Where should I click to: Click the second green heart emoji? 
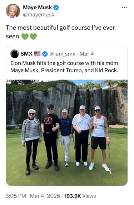[x=33, y=36]
